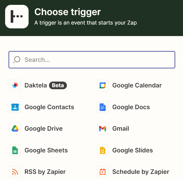183x180 pixels.
Task: Choose the Gmail text label
Action: 120,129
